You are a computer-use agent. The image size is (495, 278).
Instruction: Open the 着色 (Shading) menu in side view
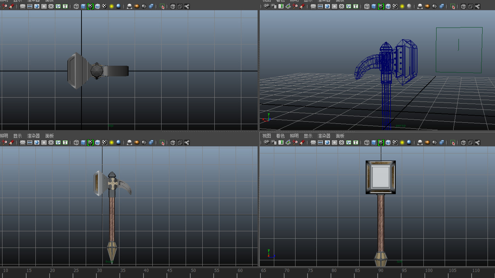280,136
